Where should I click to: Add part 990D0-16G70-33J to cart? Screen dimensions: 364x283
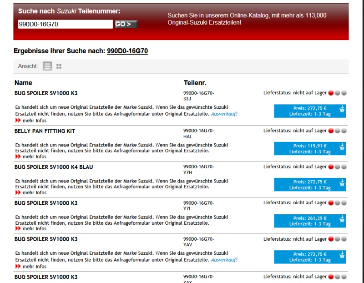(x=342, y=109)
